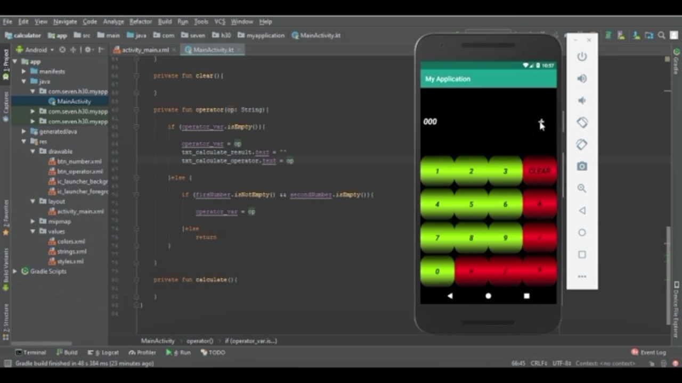Click the emulator home circle icon
Screen dimensions: 682x383
click(x=582, y=232)
